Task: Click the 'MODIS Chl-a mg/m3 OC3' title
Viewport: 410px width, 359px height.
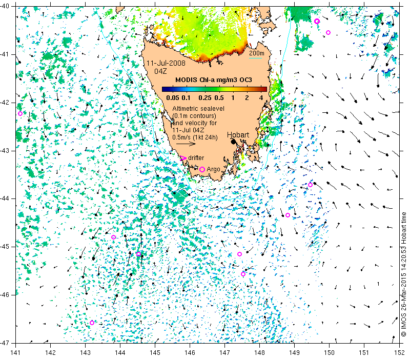Action: [214, 80]
